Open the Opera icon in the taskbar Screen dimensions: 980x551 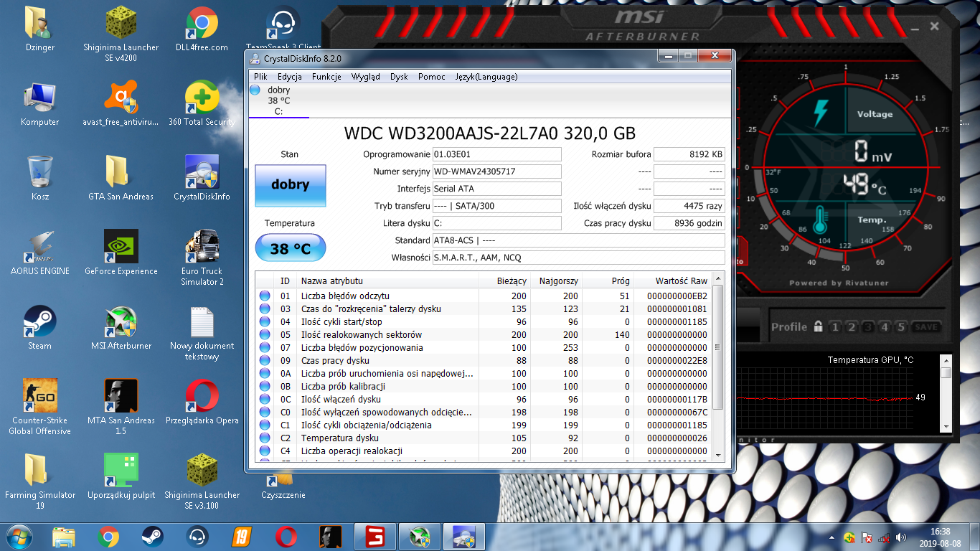click(x=286, y=537)
